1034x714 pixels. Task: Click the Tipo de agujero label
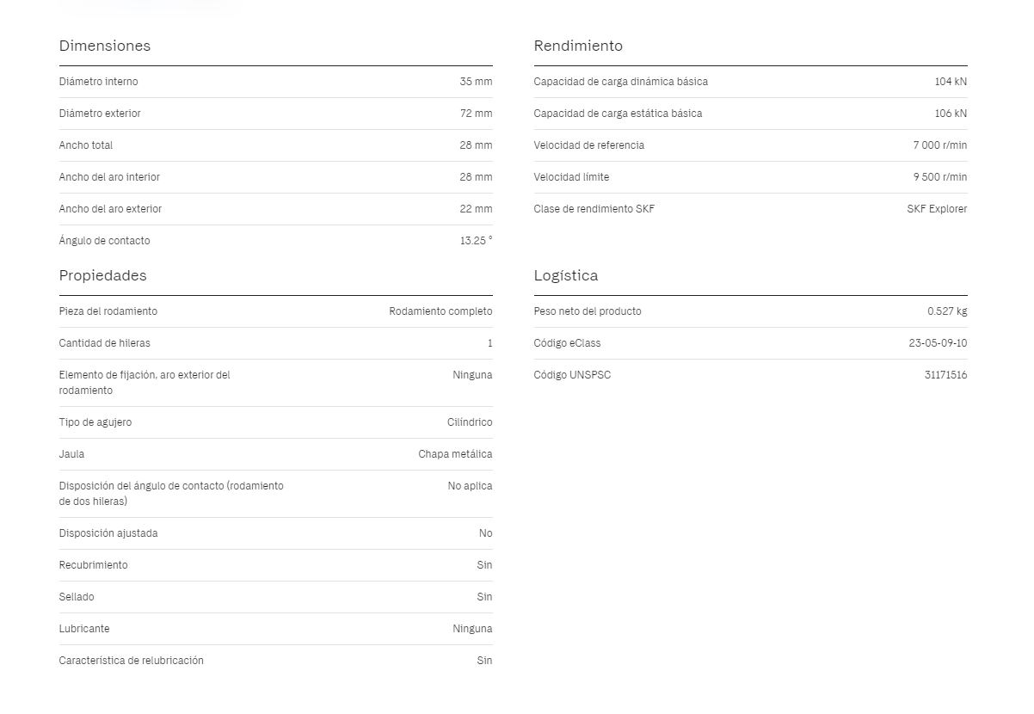click(x=95, y=422)
